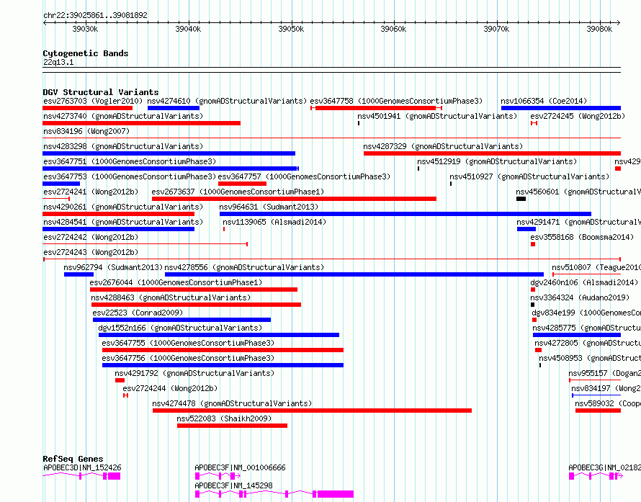641x502 pixels.
Task: Click dgv1552n166 gnomAD variant label
Action: 180,328
